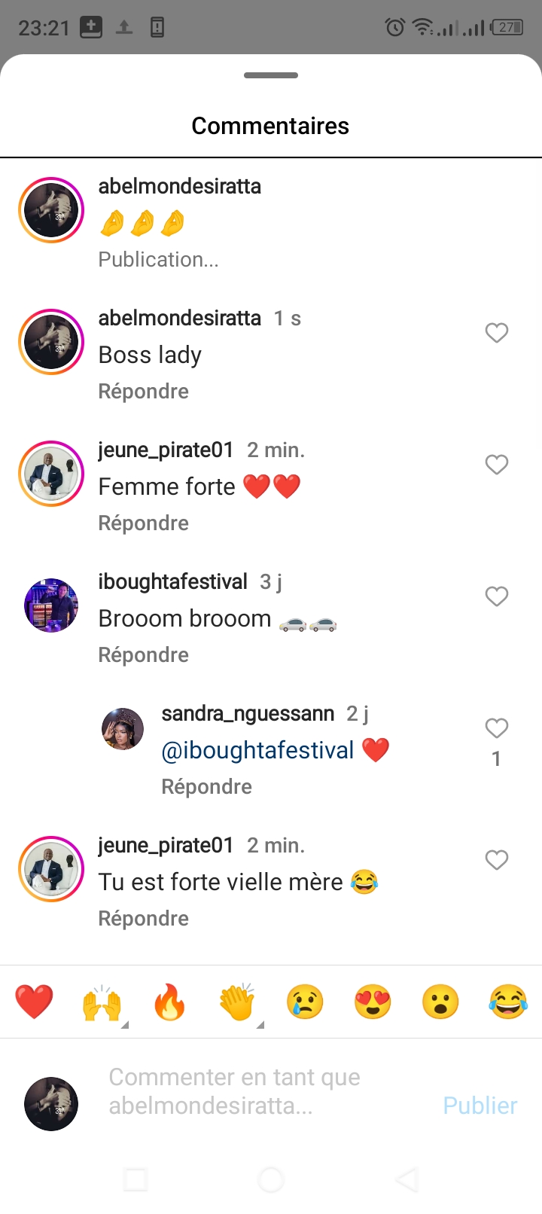This screenshot has height=1214, width=542.
Task: Insert the surprised face emoji
Action: [440, 1002]
